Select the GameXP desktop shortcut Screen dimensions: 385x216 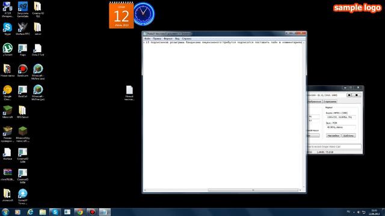(x=23, y=197)
